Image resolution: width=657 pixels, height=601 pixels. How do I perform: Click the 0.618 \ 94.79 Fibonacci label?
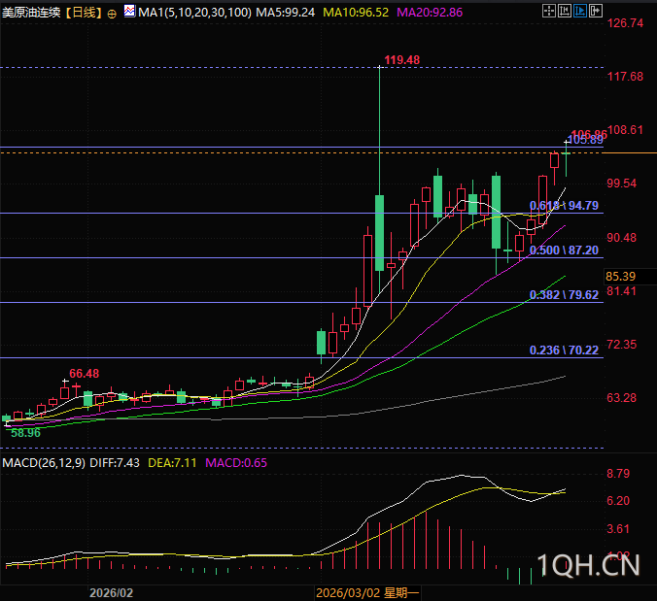[564, 206]
